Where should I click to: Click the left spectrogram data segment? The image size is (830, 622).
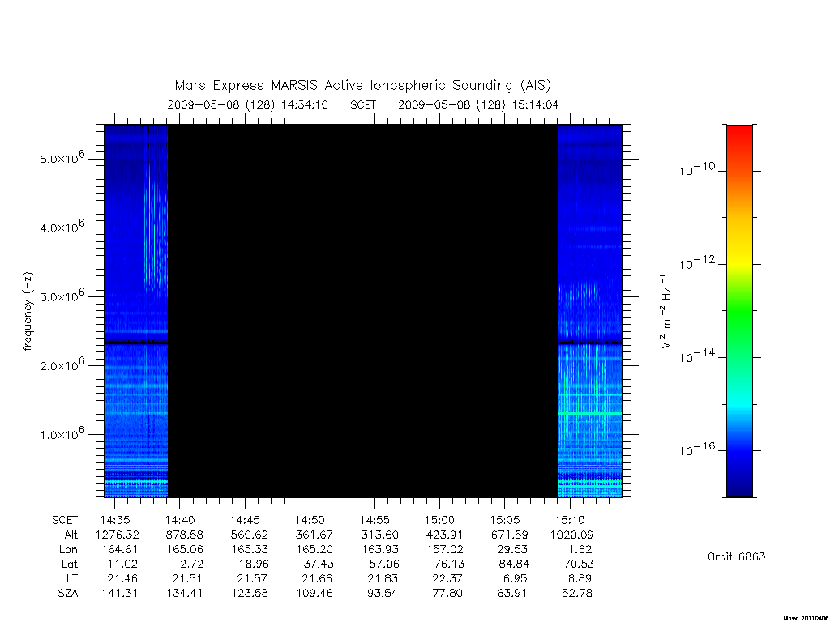click(x=136, y=311)
